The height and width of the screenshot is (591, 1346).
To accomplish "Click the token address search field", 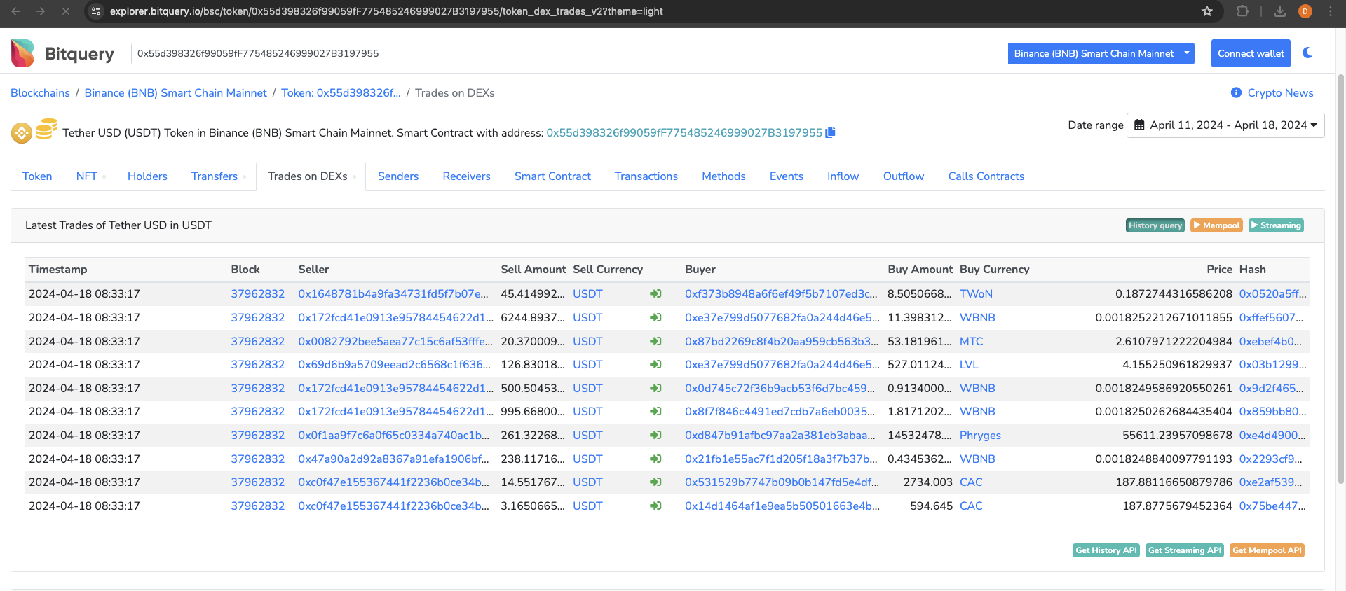I will point(569,53).
